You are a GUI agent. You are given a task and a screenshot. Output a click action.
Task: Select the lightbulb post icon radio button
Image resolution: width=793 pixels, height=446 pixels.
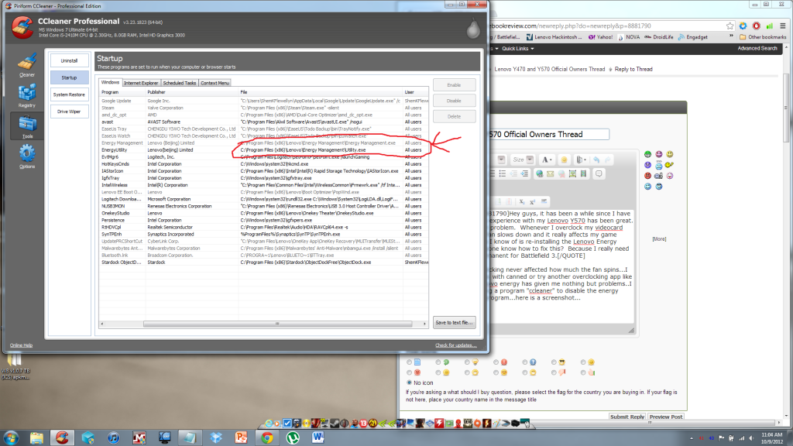[467, 362]
